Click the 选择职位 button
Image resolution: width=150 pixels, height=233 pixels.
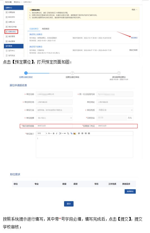[x=130, y=191]
